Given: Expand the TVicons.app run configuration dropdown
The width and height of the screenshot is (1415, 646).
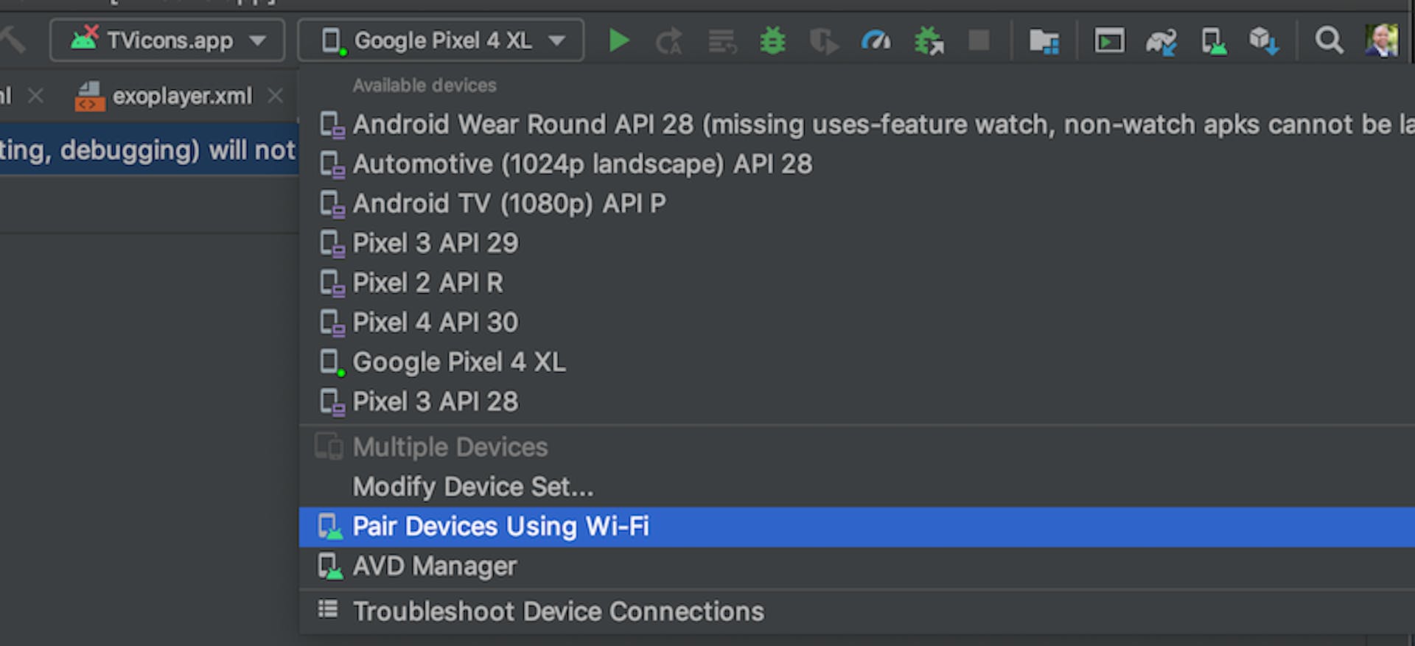Looking at the screenshot, I should pyautogui.click(x=167, y=40).
